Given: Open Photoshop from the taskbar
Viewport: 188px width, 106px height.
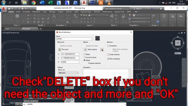Looking at the screenshot, I should tap(92, 3).
